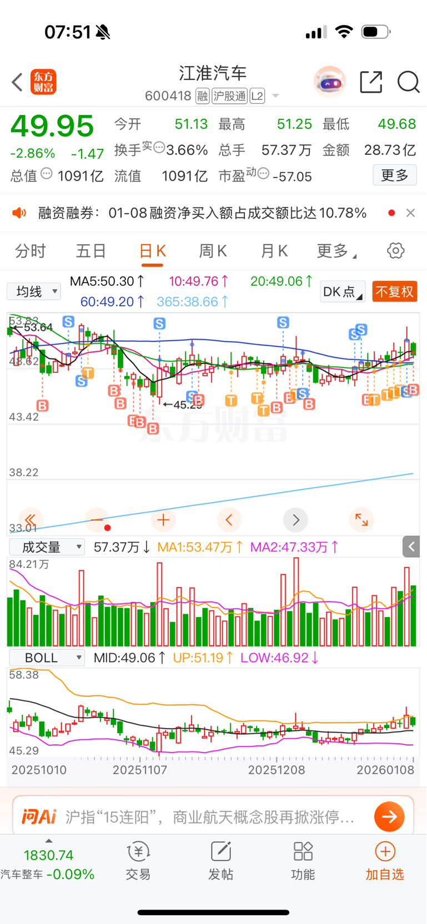Jump chart to earliest with double-left arrow
The height and width of the screenshot is (924, 427).
point(31,520)
